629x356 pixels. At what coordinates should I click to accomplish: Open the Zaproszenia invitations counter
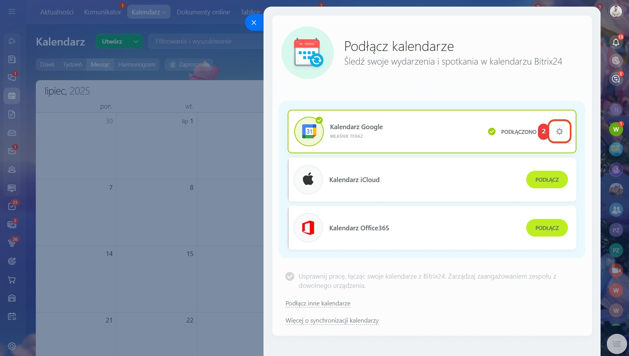pyautogui.click(x=189, y=65)
